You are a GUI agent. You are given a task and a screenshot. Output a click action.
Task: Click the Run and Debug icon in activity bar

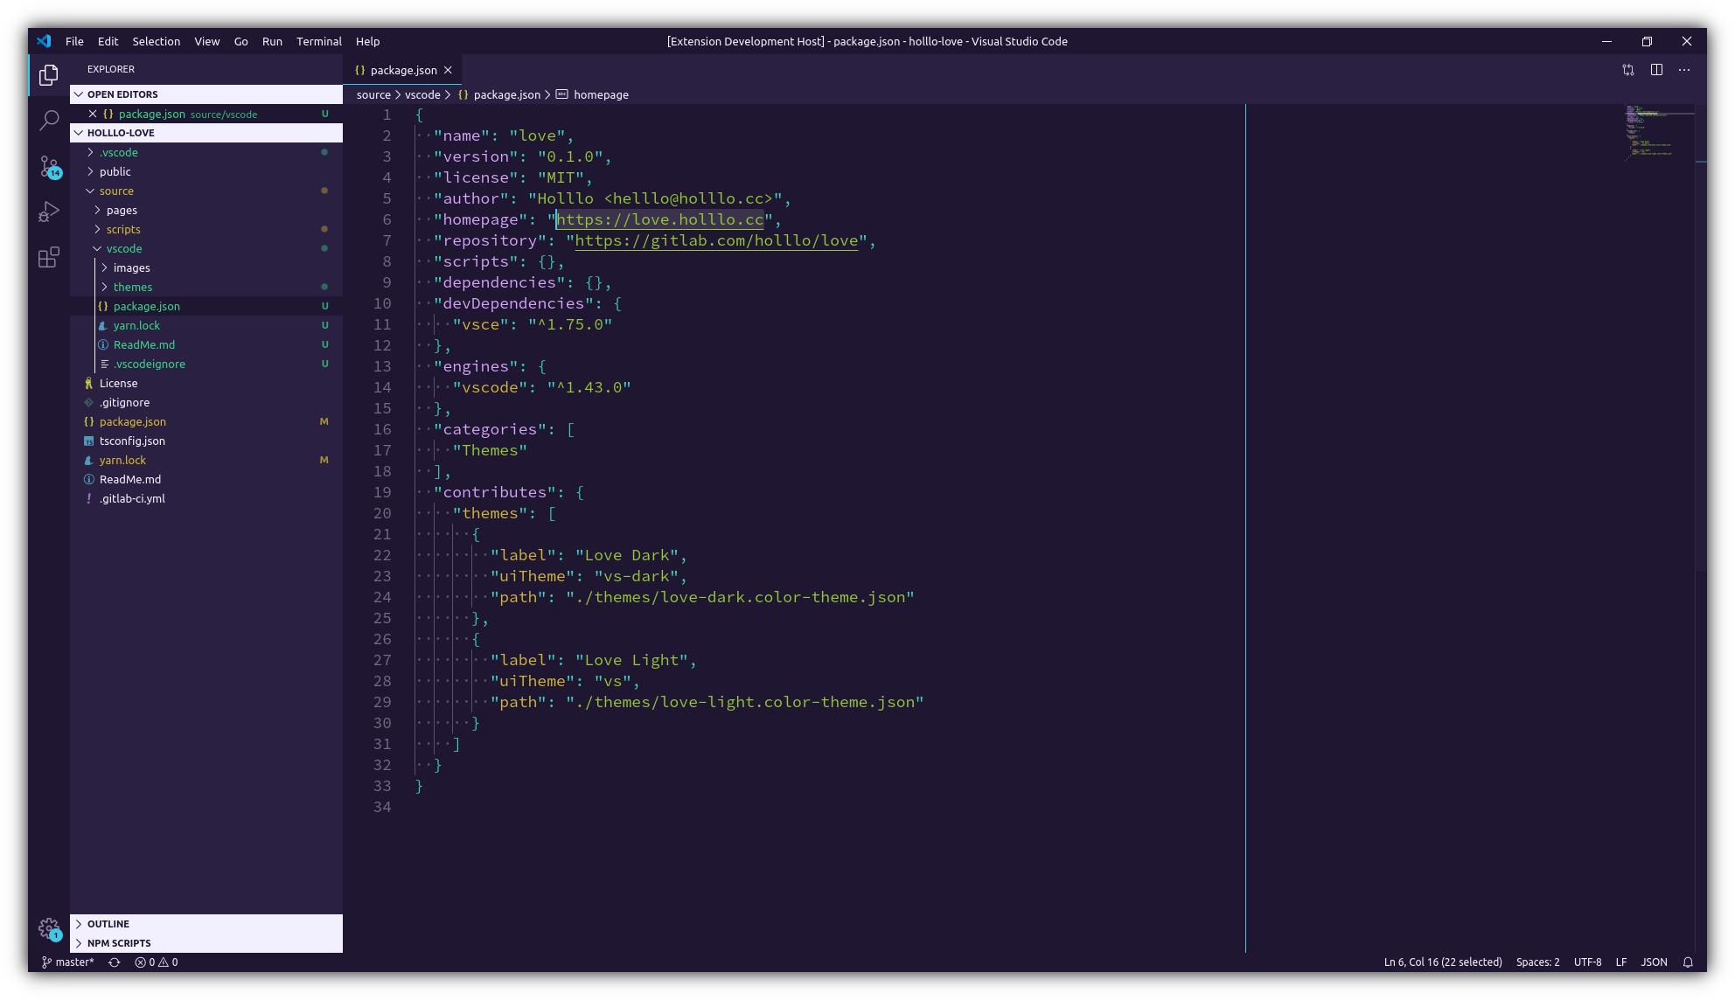click(49, 212)
